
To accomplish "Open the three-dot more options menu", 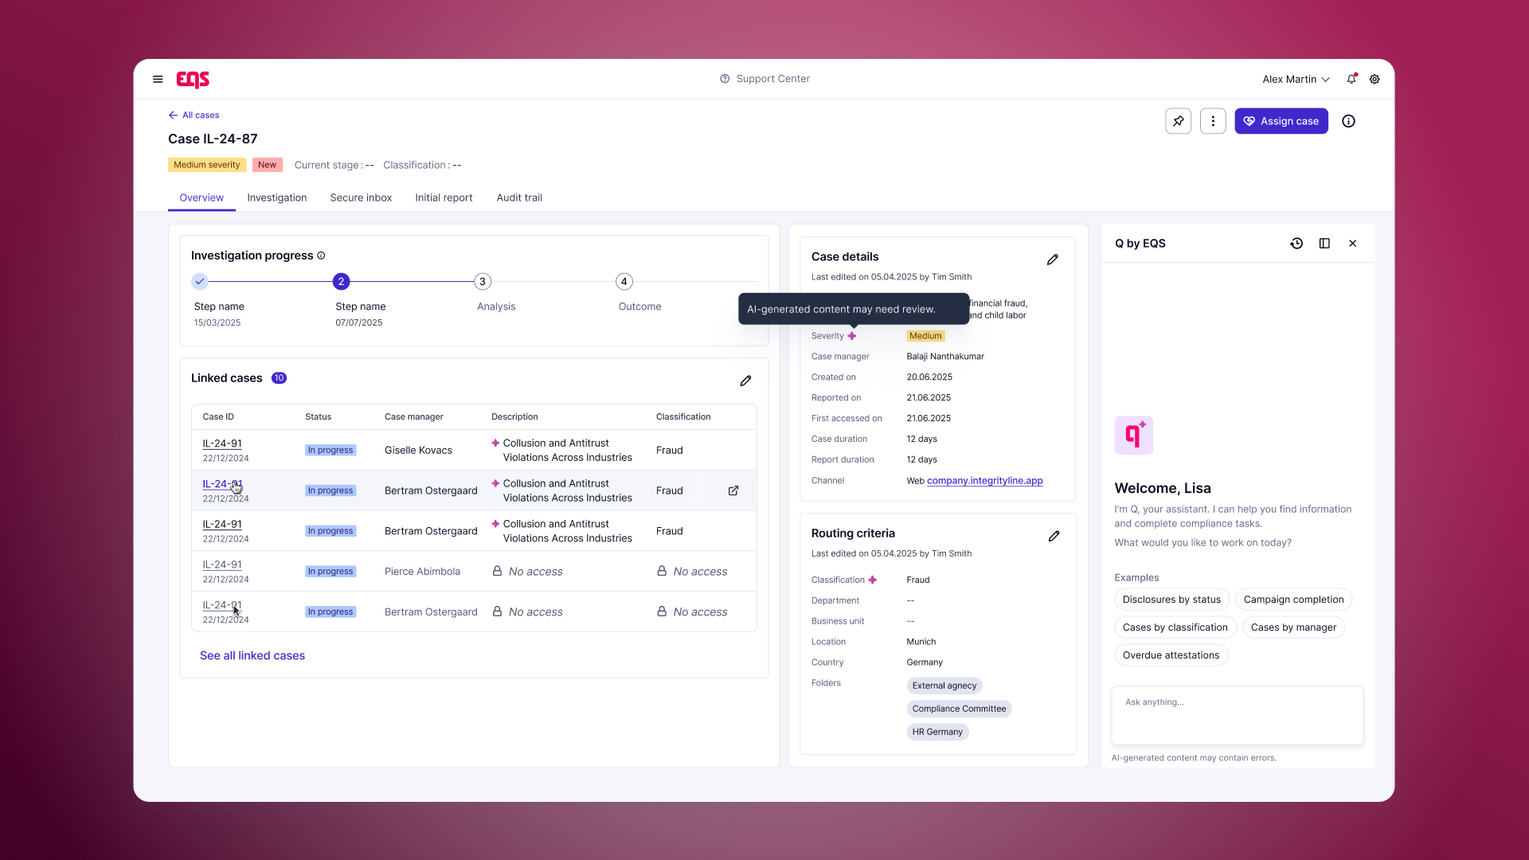I will point(1213,121).
